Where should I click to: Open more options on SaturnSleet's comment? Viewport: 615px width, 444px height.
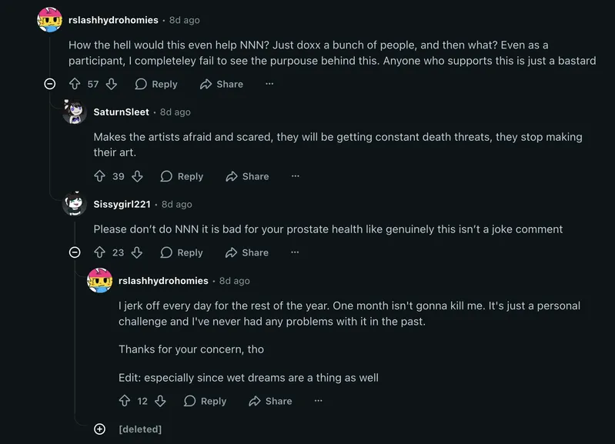click(295, 176)
